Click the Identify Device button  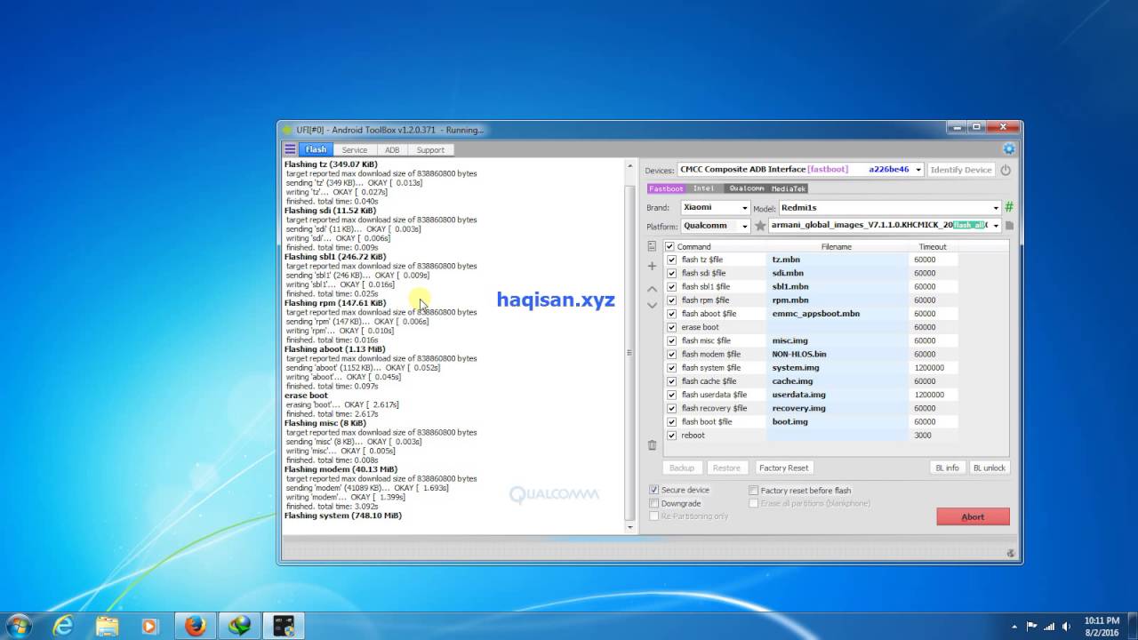click(960, 170)
